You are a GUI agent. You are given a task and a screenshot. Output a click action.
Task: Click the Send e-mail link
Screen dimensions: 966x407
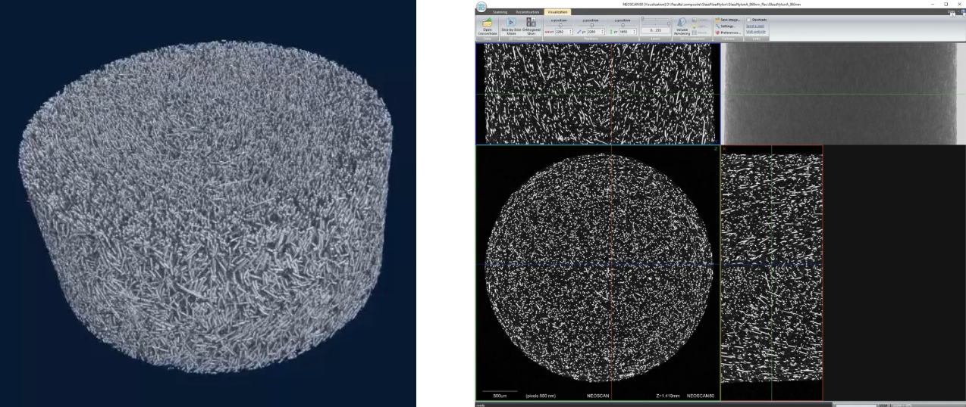(x=755, y=26)
